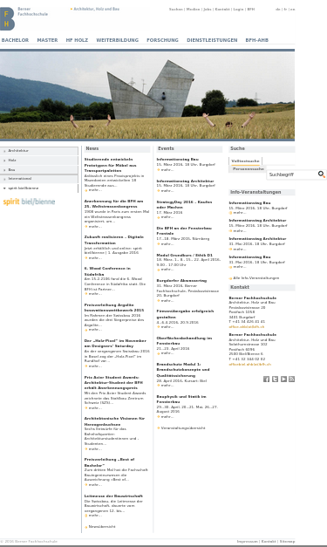Select the Volltextsuche search tab
327x547 pixels.
click(x=245, y=161)
